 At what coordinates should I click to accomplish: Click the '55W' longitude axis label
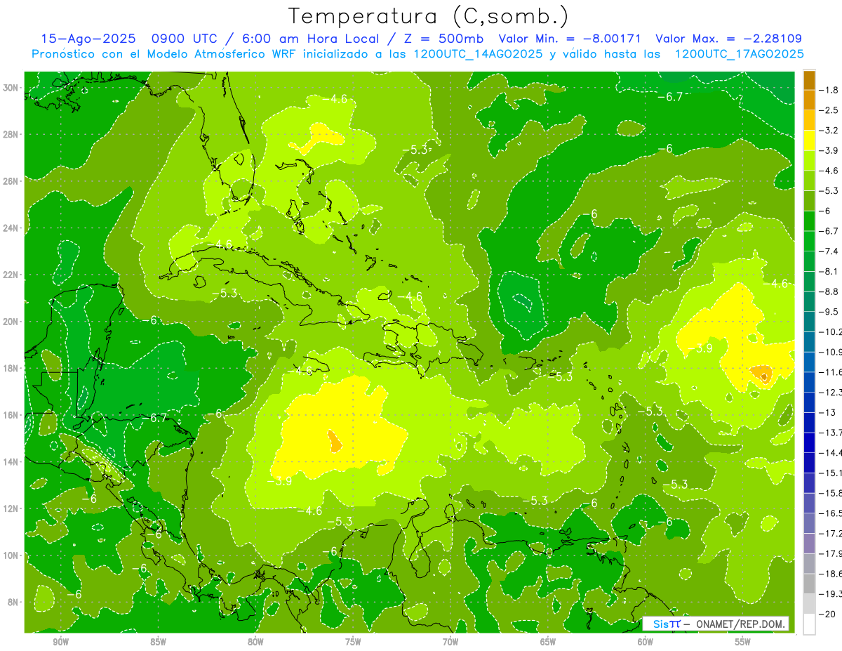click(743, 642)
